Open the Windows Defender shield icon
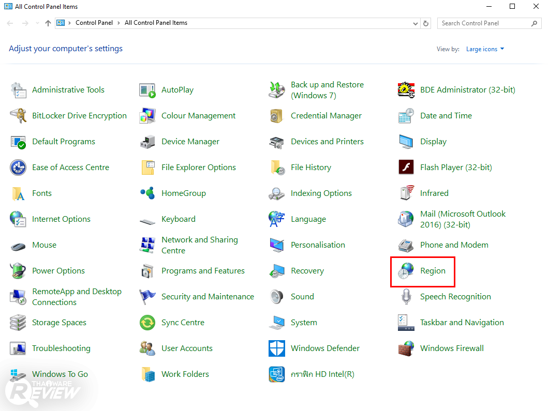The width and height of the screenshot is (548, 411). 277,348
